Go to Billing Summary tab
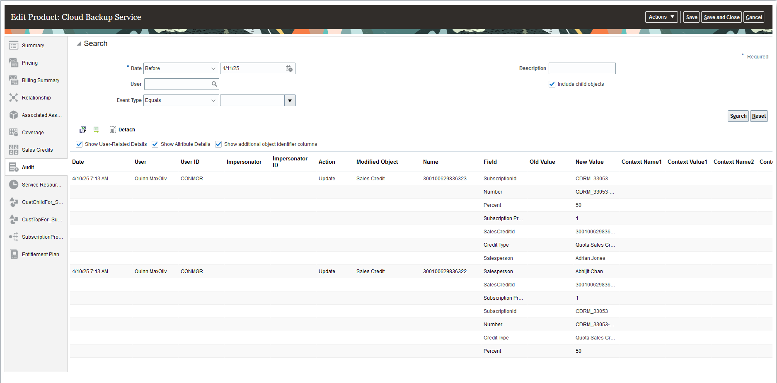The height and width of the screenshot is (383, 777). point(41,80)
